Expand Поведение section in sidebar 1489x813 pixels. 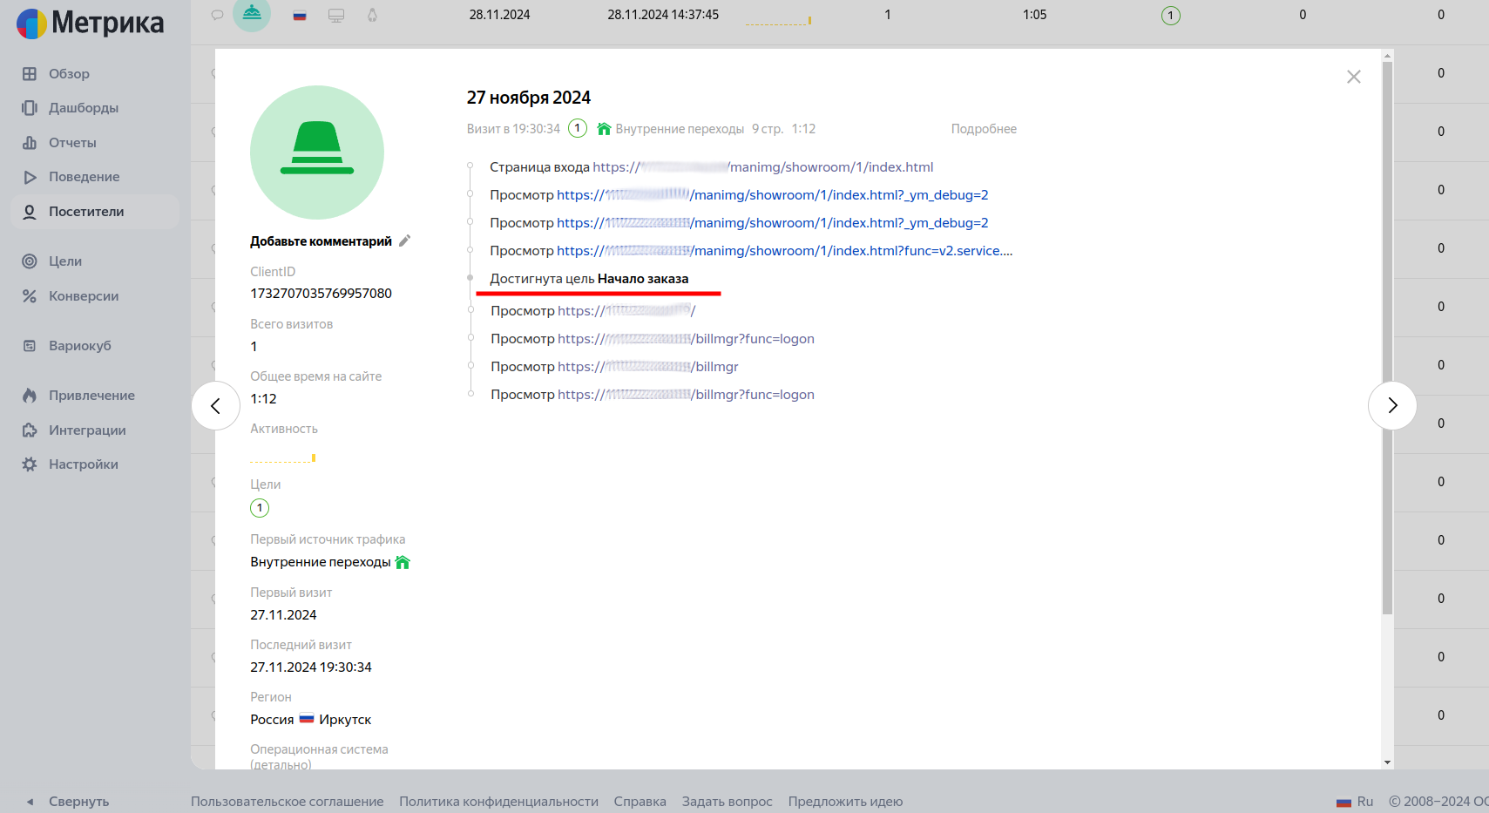pos(84,177)
